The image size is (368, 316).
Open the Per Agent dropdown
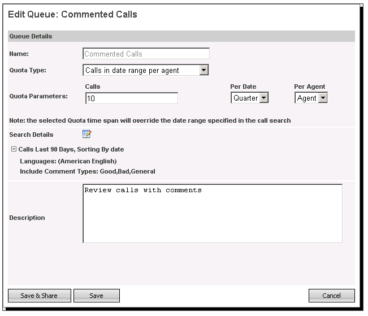(311, 98)
